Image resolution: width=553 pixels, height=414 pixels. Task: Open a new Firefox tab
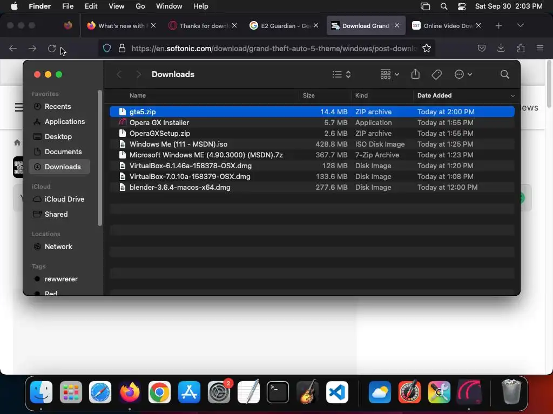click(x=498, y=26)
